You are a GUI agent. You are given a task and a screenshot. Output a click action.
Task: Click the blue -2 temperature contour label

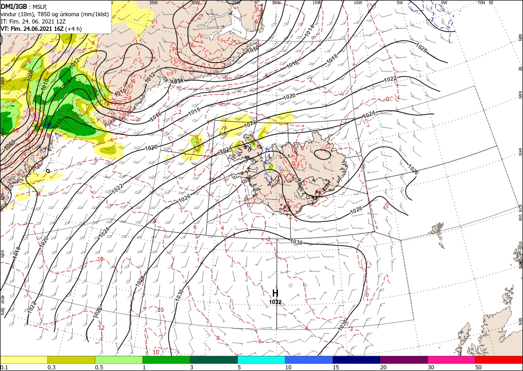pos(431,19)
